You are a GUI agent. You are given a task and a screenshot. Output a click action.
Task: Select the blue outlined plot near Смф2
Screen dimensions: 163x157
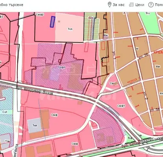tap(53, 22)
